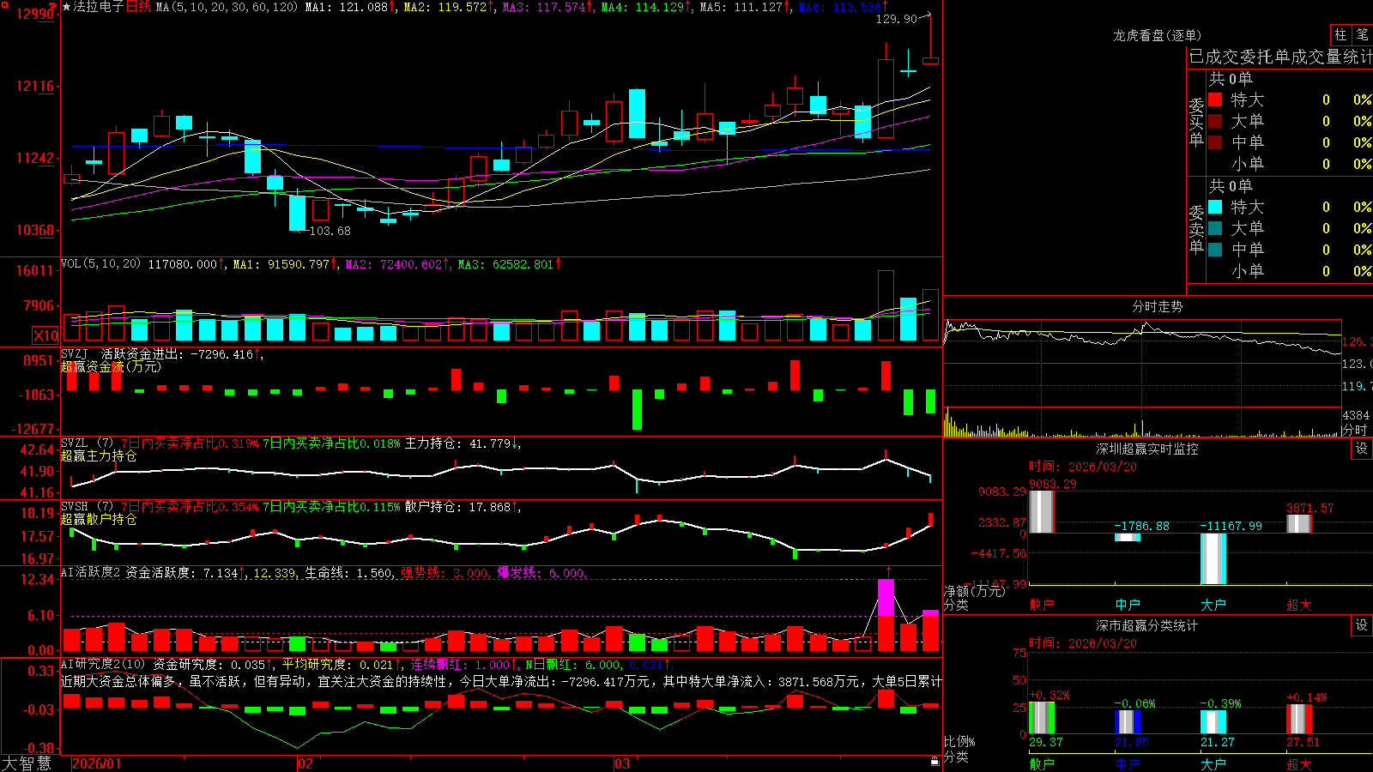The image size is (1373, 772).
Task: Click the 委卖单 section label
Action: [1196, 229]
